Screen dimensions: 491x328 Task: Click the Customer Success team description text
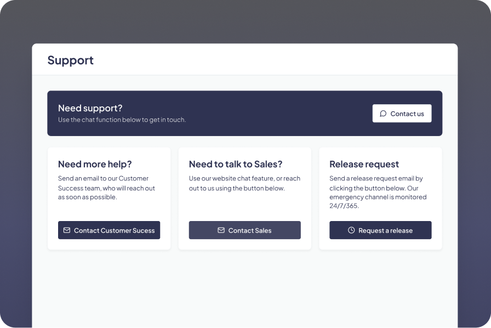(x=106, y=188)
